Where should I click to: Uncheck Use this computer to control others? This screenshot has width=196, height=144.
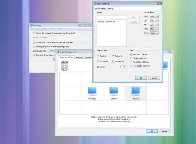coord(34,42)
